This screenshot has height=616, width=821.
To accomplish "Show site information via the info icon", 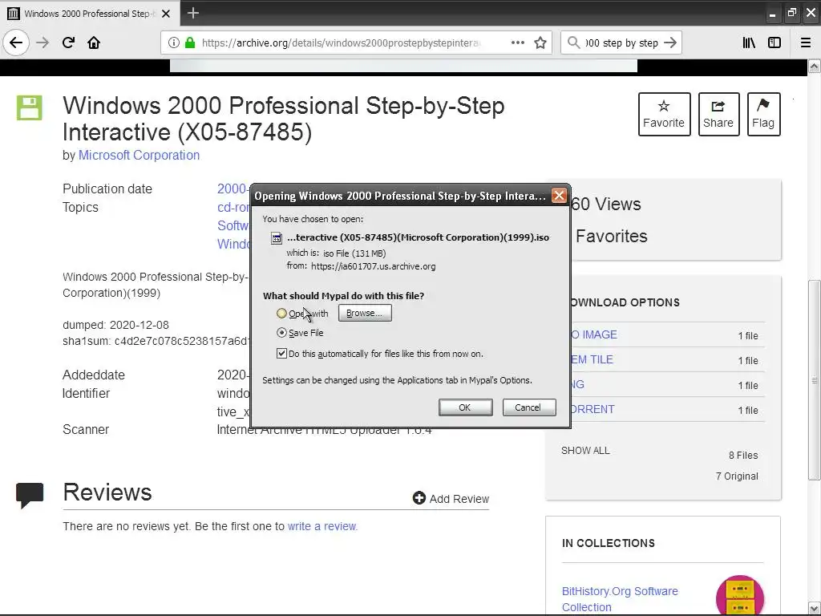I will click(173, 43).
